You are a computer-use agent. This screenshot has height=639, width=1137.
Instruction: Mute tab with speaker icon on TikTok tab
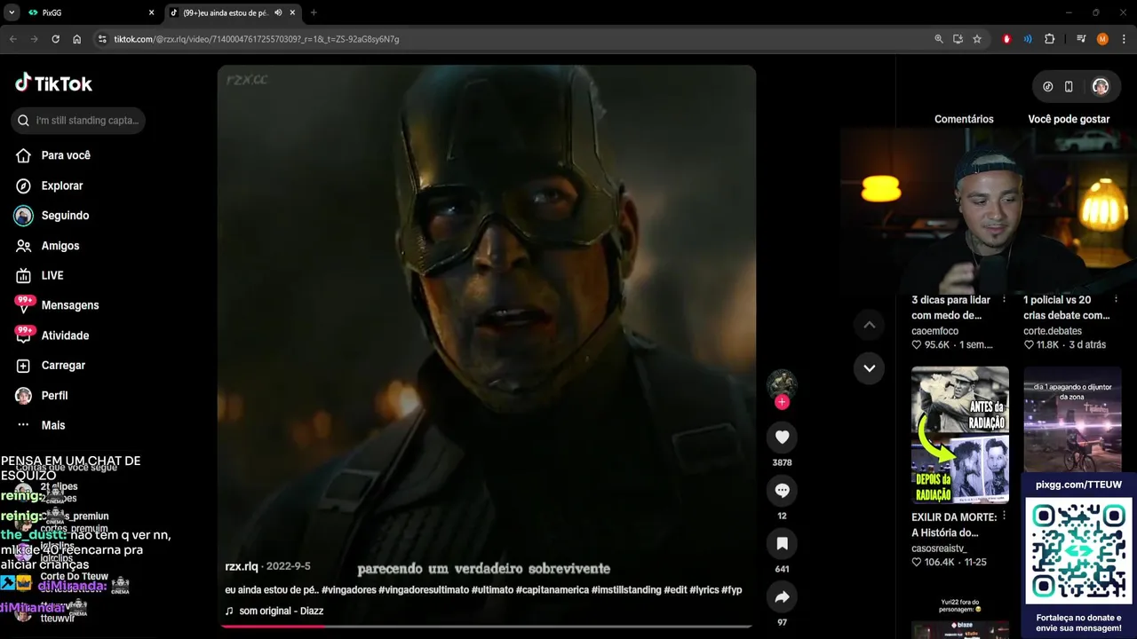coord(278,12)
